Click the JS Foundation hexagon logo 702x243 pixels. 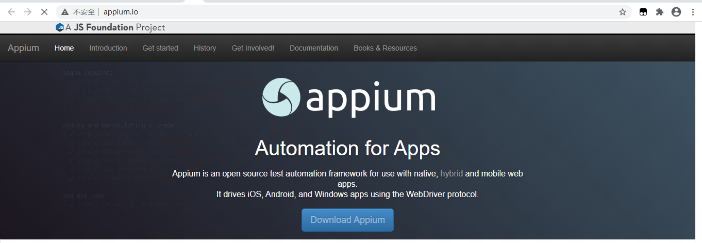[x=60, y=27]
